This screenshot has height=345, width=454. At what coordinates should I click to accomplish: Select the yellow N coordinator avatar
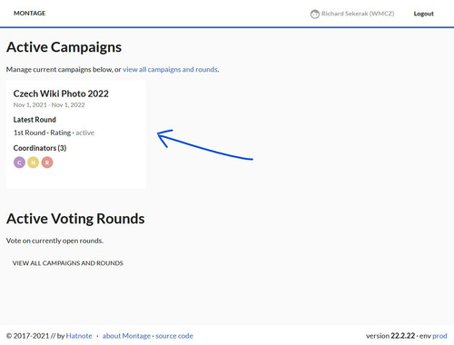click(34, 163)
